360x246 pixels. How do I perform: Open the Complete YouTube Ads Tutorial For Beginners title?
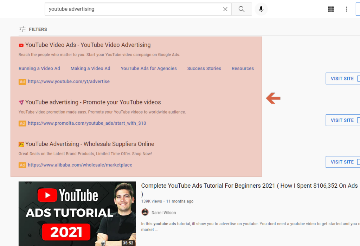pos(249,189)
